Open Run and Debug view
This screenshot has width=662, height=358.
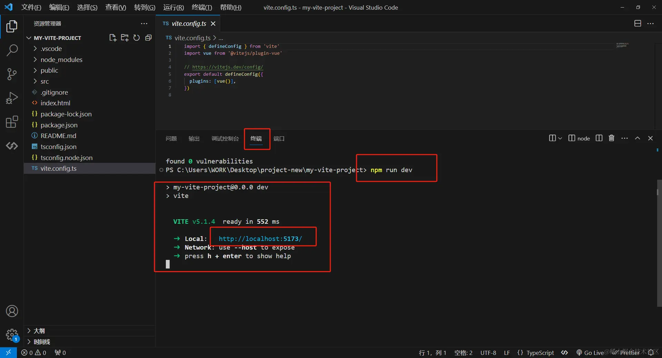12,98
